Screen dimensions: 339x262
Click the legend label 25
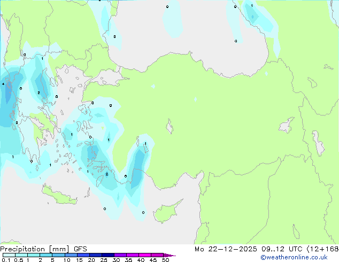point(104,260)
